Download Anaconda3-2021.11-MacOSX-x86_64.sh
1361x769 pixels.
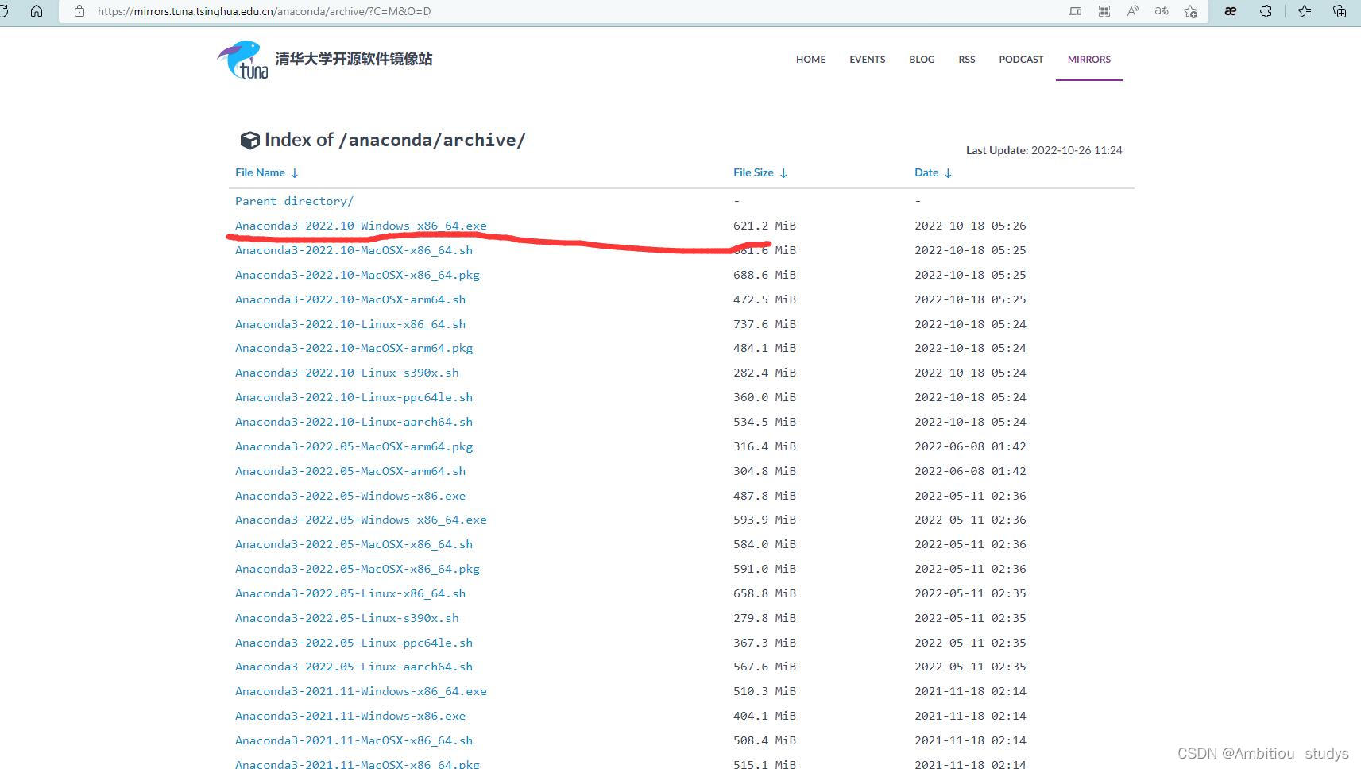coord(354,740)
